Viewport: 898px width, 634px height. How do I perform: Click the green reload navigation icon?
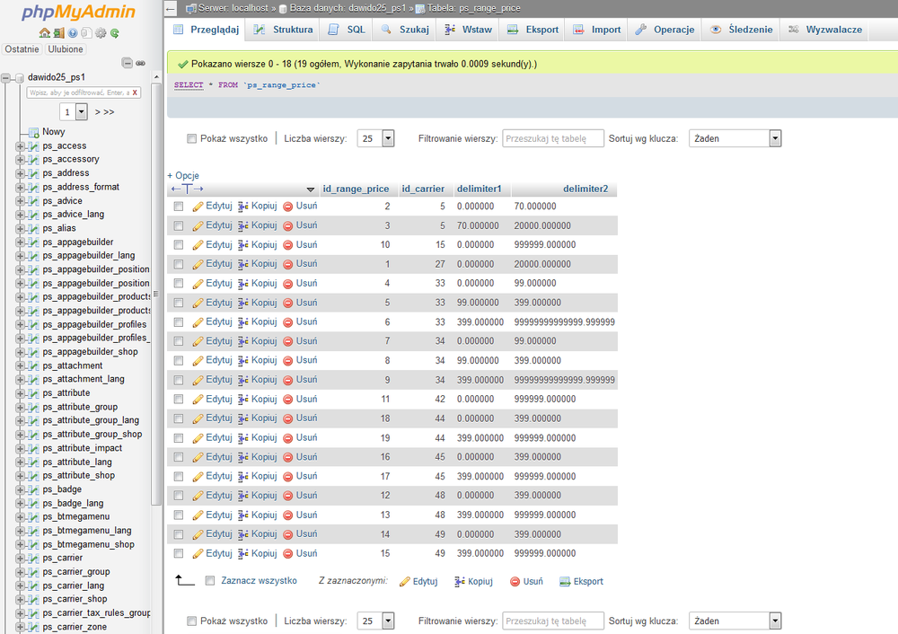pyautogui.click(x=115, y=33)
